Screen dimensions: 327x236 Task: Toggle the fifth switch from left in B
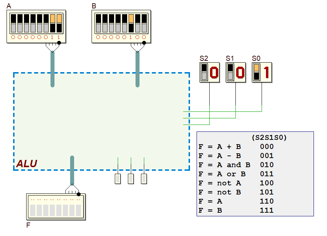125,23
